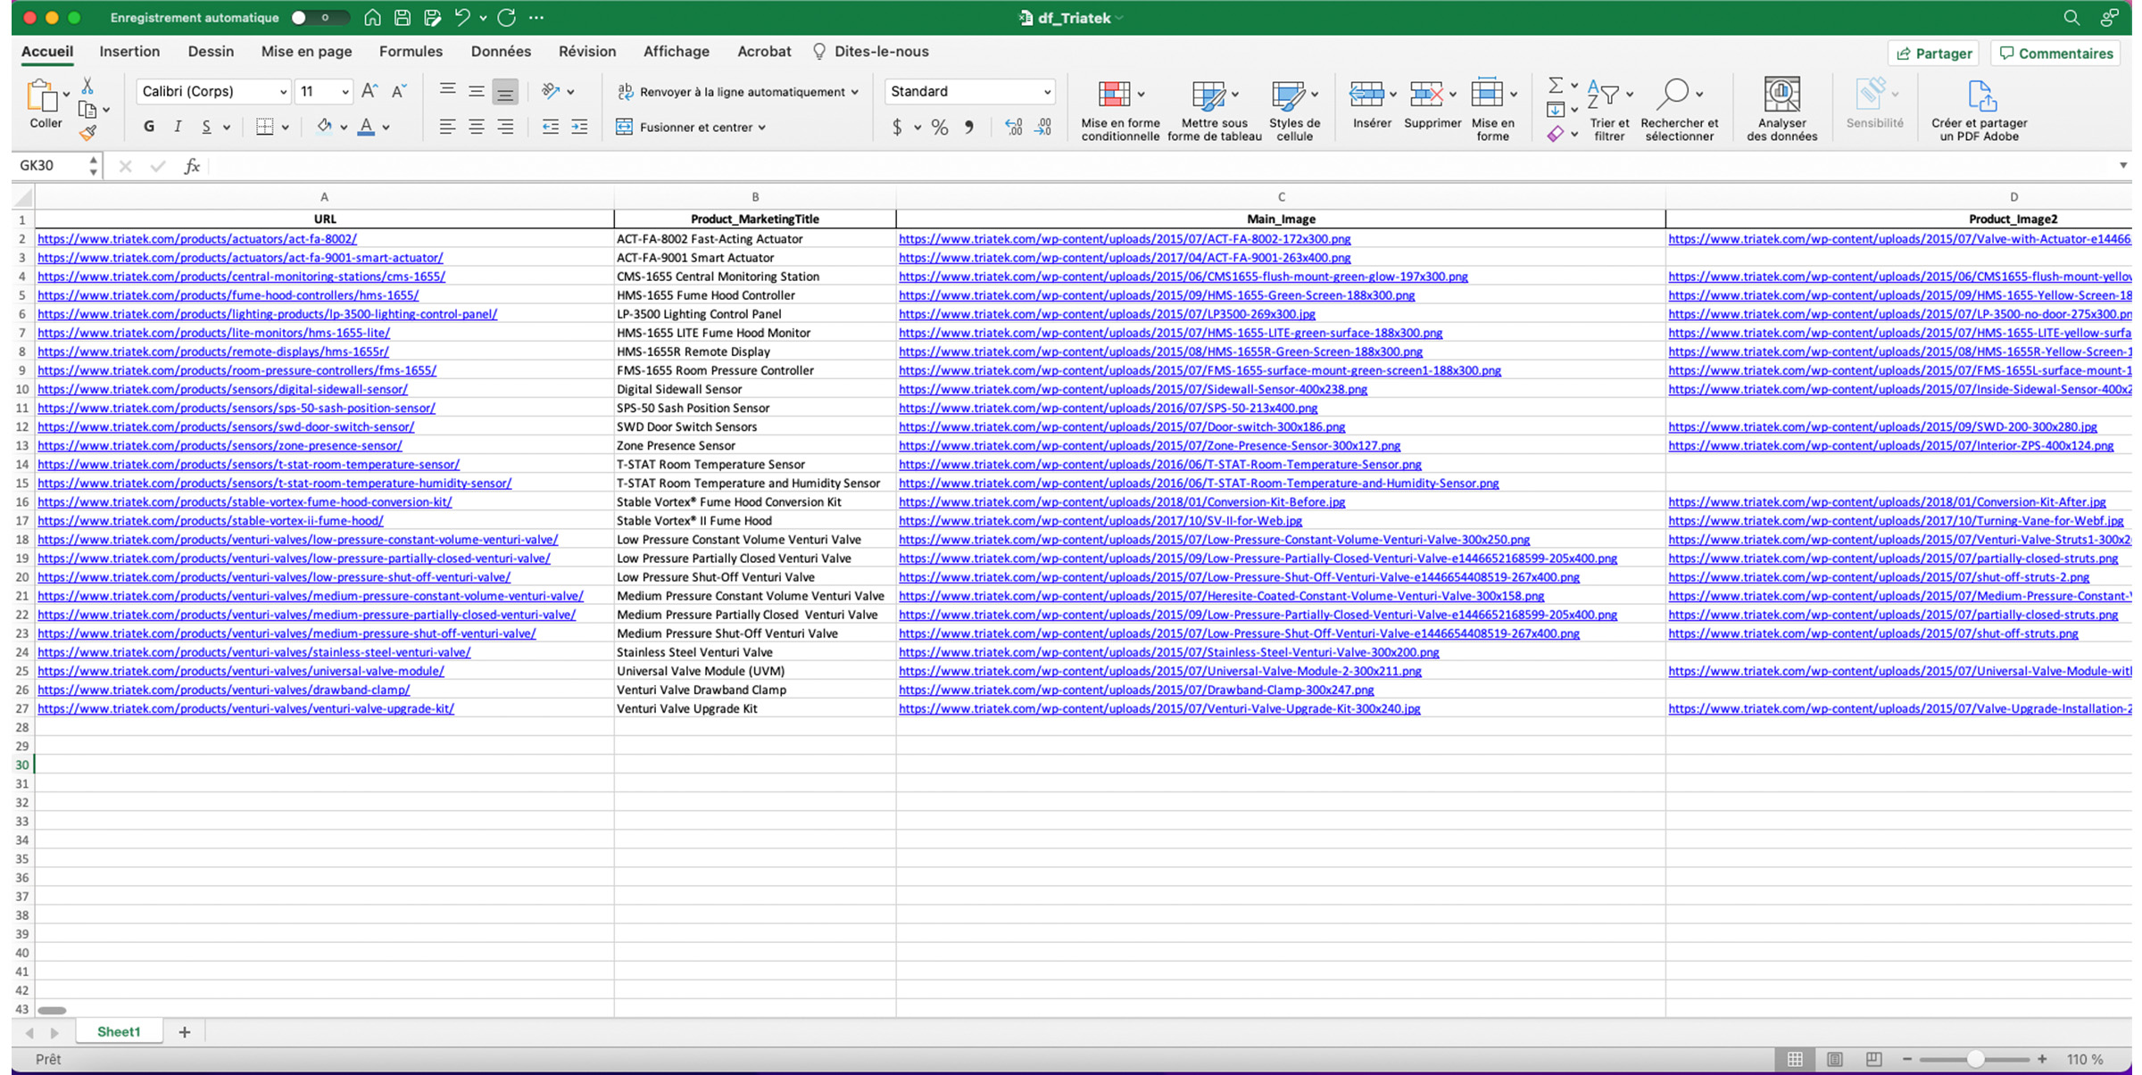
Task: Switch to Page Break preview icon
Action: [x=1873, y=1059]
